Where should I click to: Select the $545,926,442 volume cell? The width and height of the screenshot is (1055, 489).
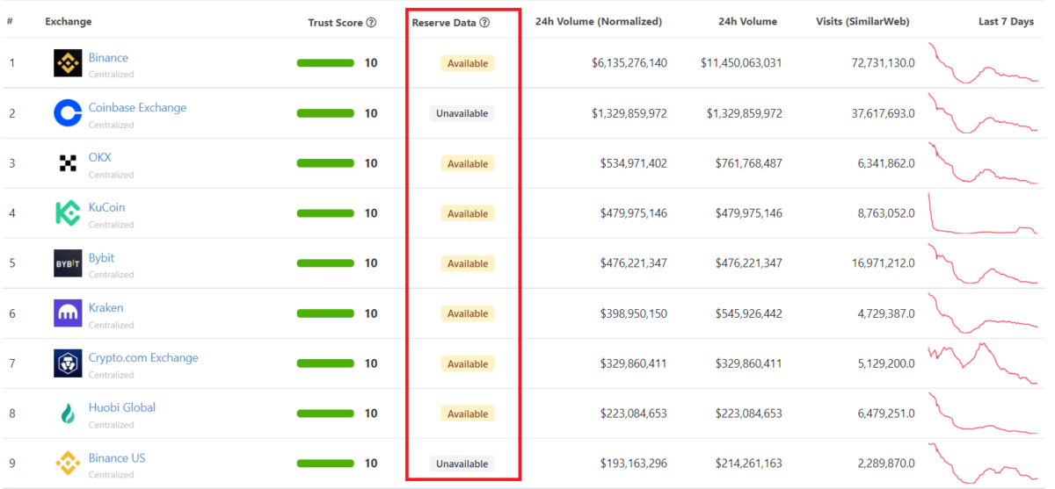747,313
